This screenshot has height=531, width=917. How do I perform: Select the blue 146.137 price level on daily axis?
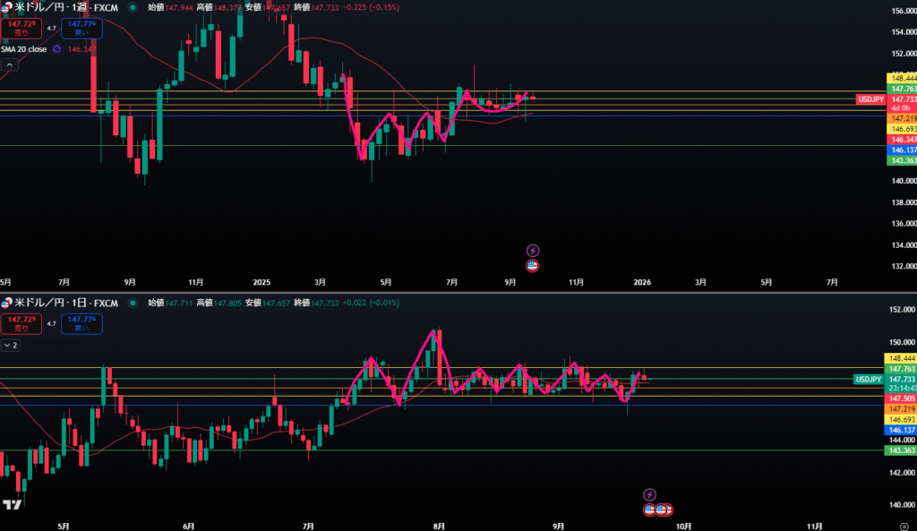click(x=899, y=429)
